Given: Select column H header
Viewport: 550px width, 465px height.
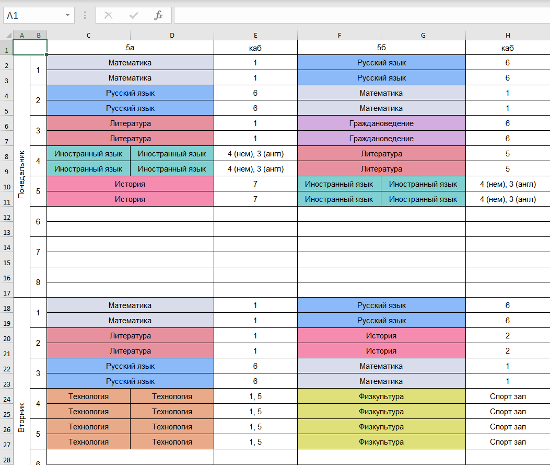Looking at the screenshot, I should click(508, 35).
